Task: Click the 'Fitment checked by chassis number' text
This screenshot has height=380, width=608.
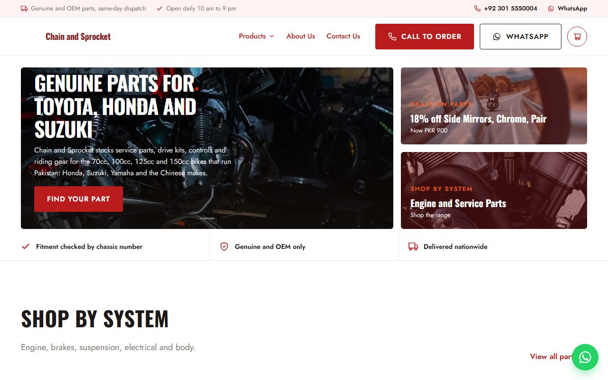Action: point(89,247)
